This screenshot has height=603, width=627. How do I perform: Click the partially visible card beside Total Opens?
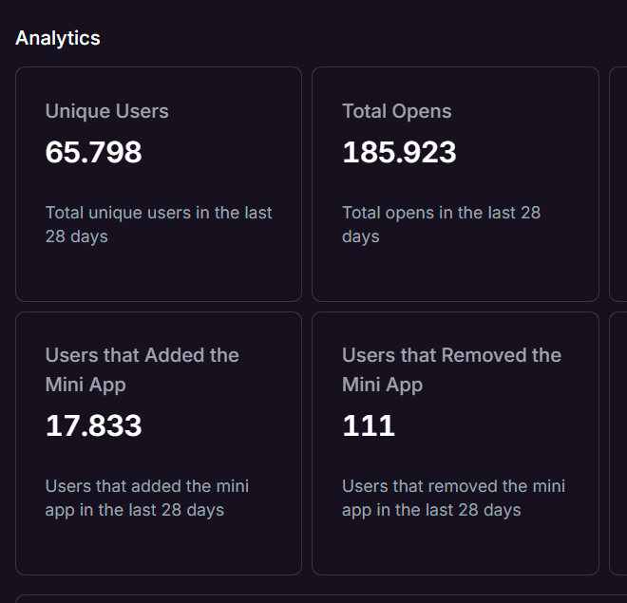point(618,184)
